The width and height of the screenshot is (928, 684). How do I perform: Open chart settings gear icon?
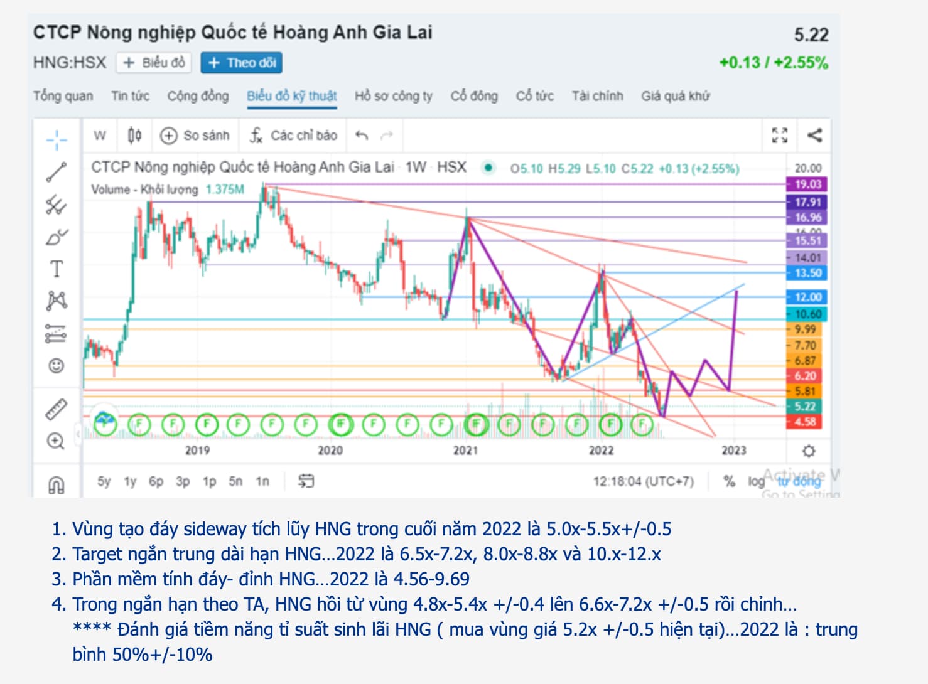tap(809, 451)
